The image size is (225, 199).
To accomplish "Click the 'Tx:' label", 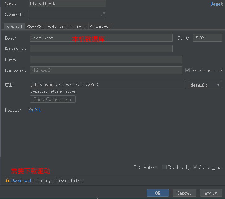I will click(x=137, y=167).
